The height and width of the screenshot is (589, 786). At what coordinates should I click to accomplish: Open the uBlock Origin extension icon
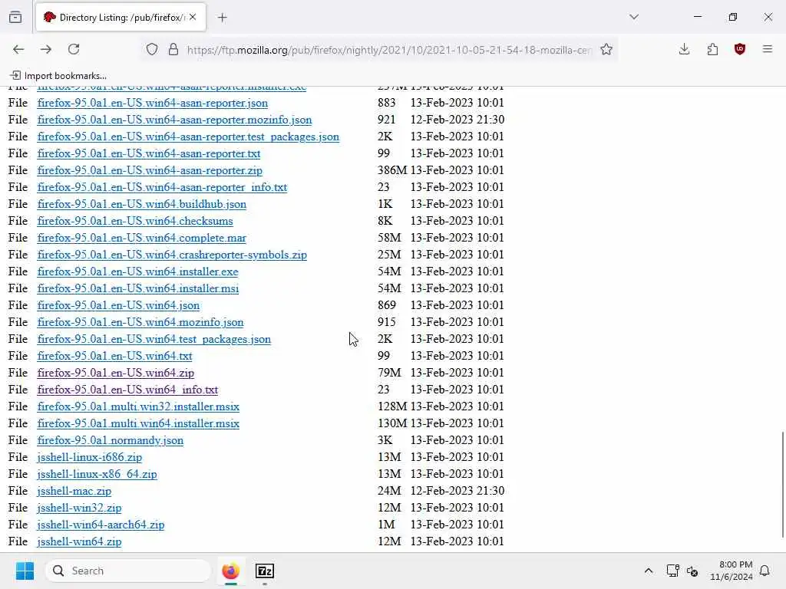(740, 49)
